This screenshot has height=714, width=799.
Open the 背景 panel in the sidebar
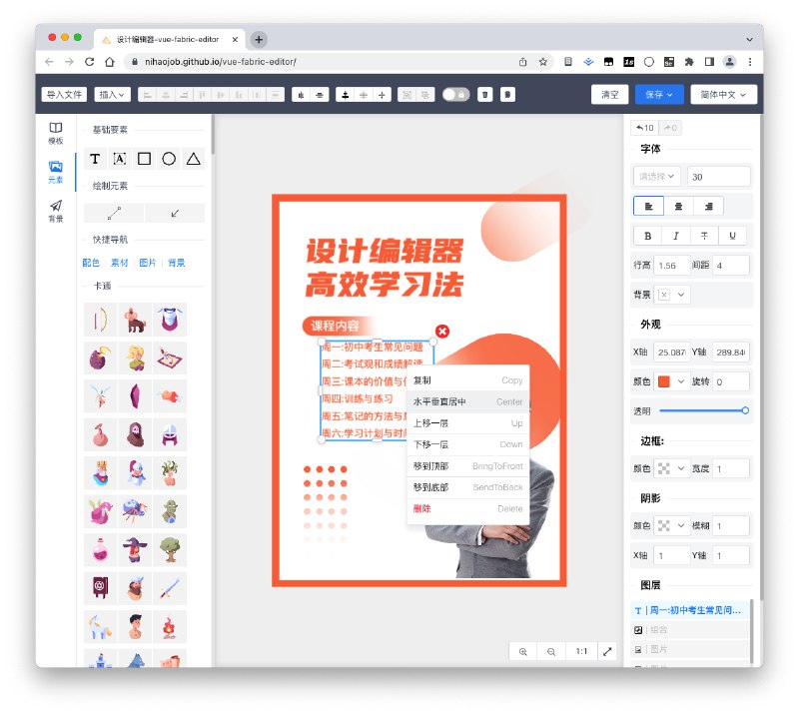point(56,210)
